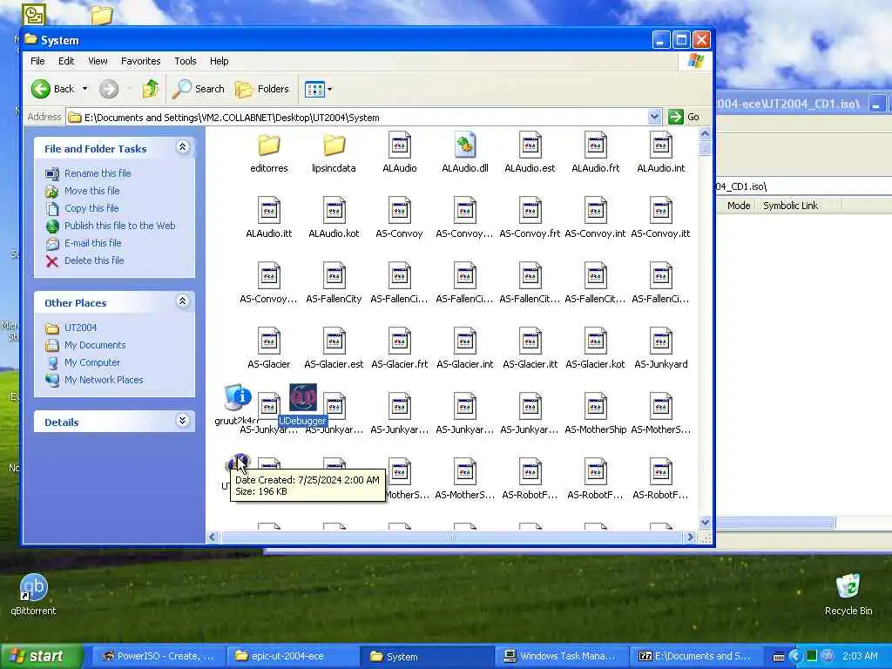The image size is (892, 669).
Task: Select the AS-Convoy file icon
Action: click(x=399, y=211)
